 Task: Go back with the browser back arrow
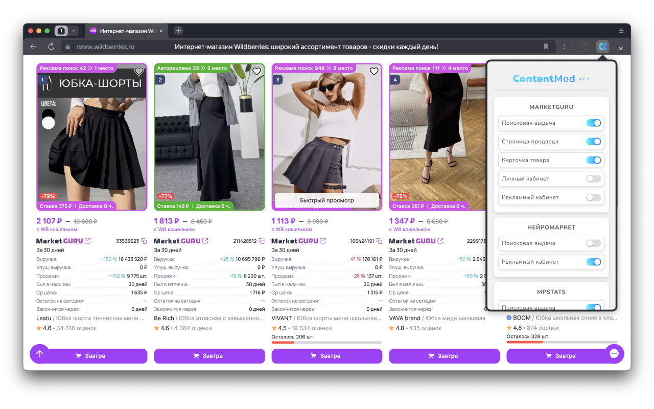pyautogui.click(x=33, y=47)
